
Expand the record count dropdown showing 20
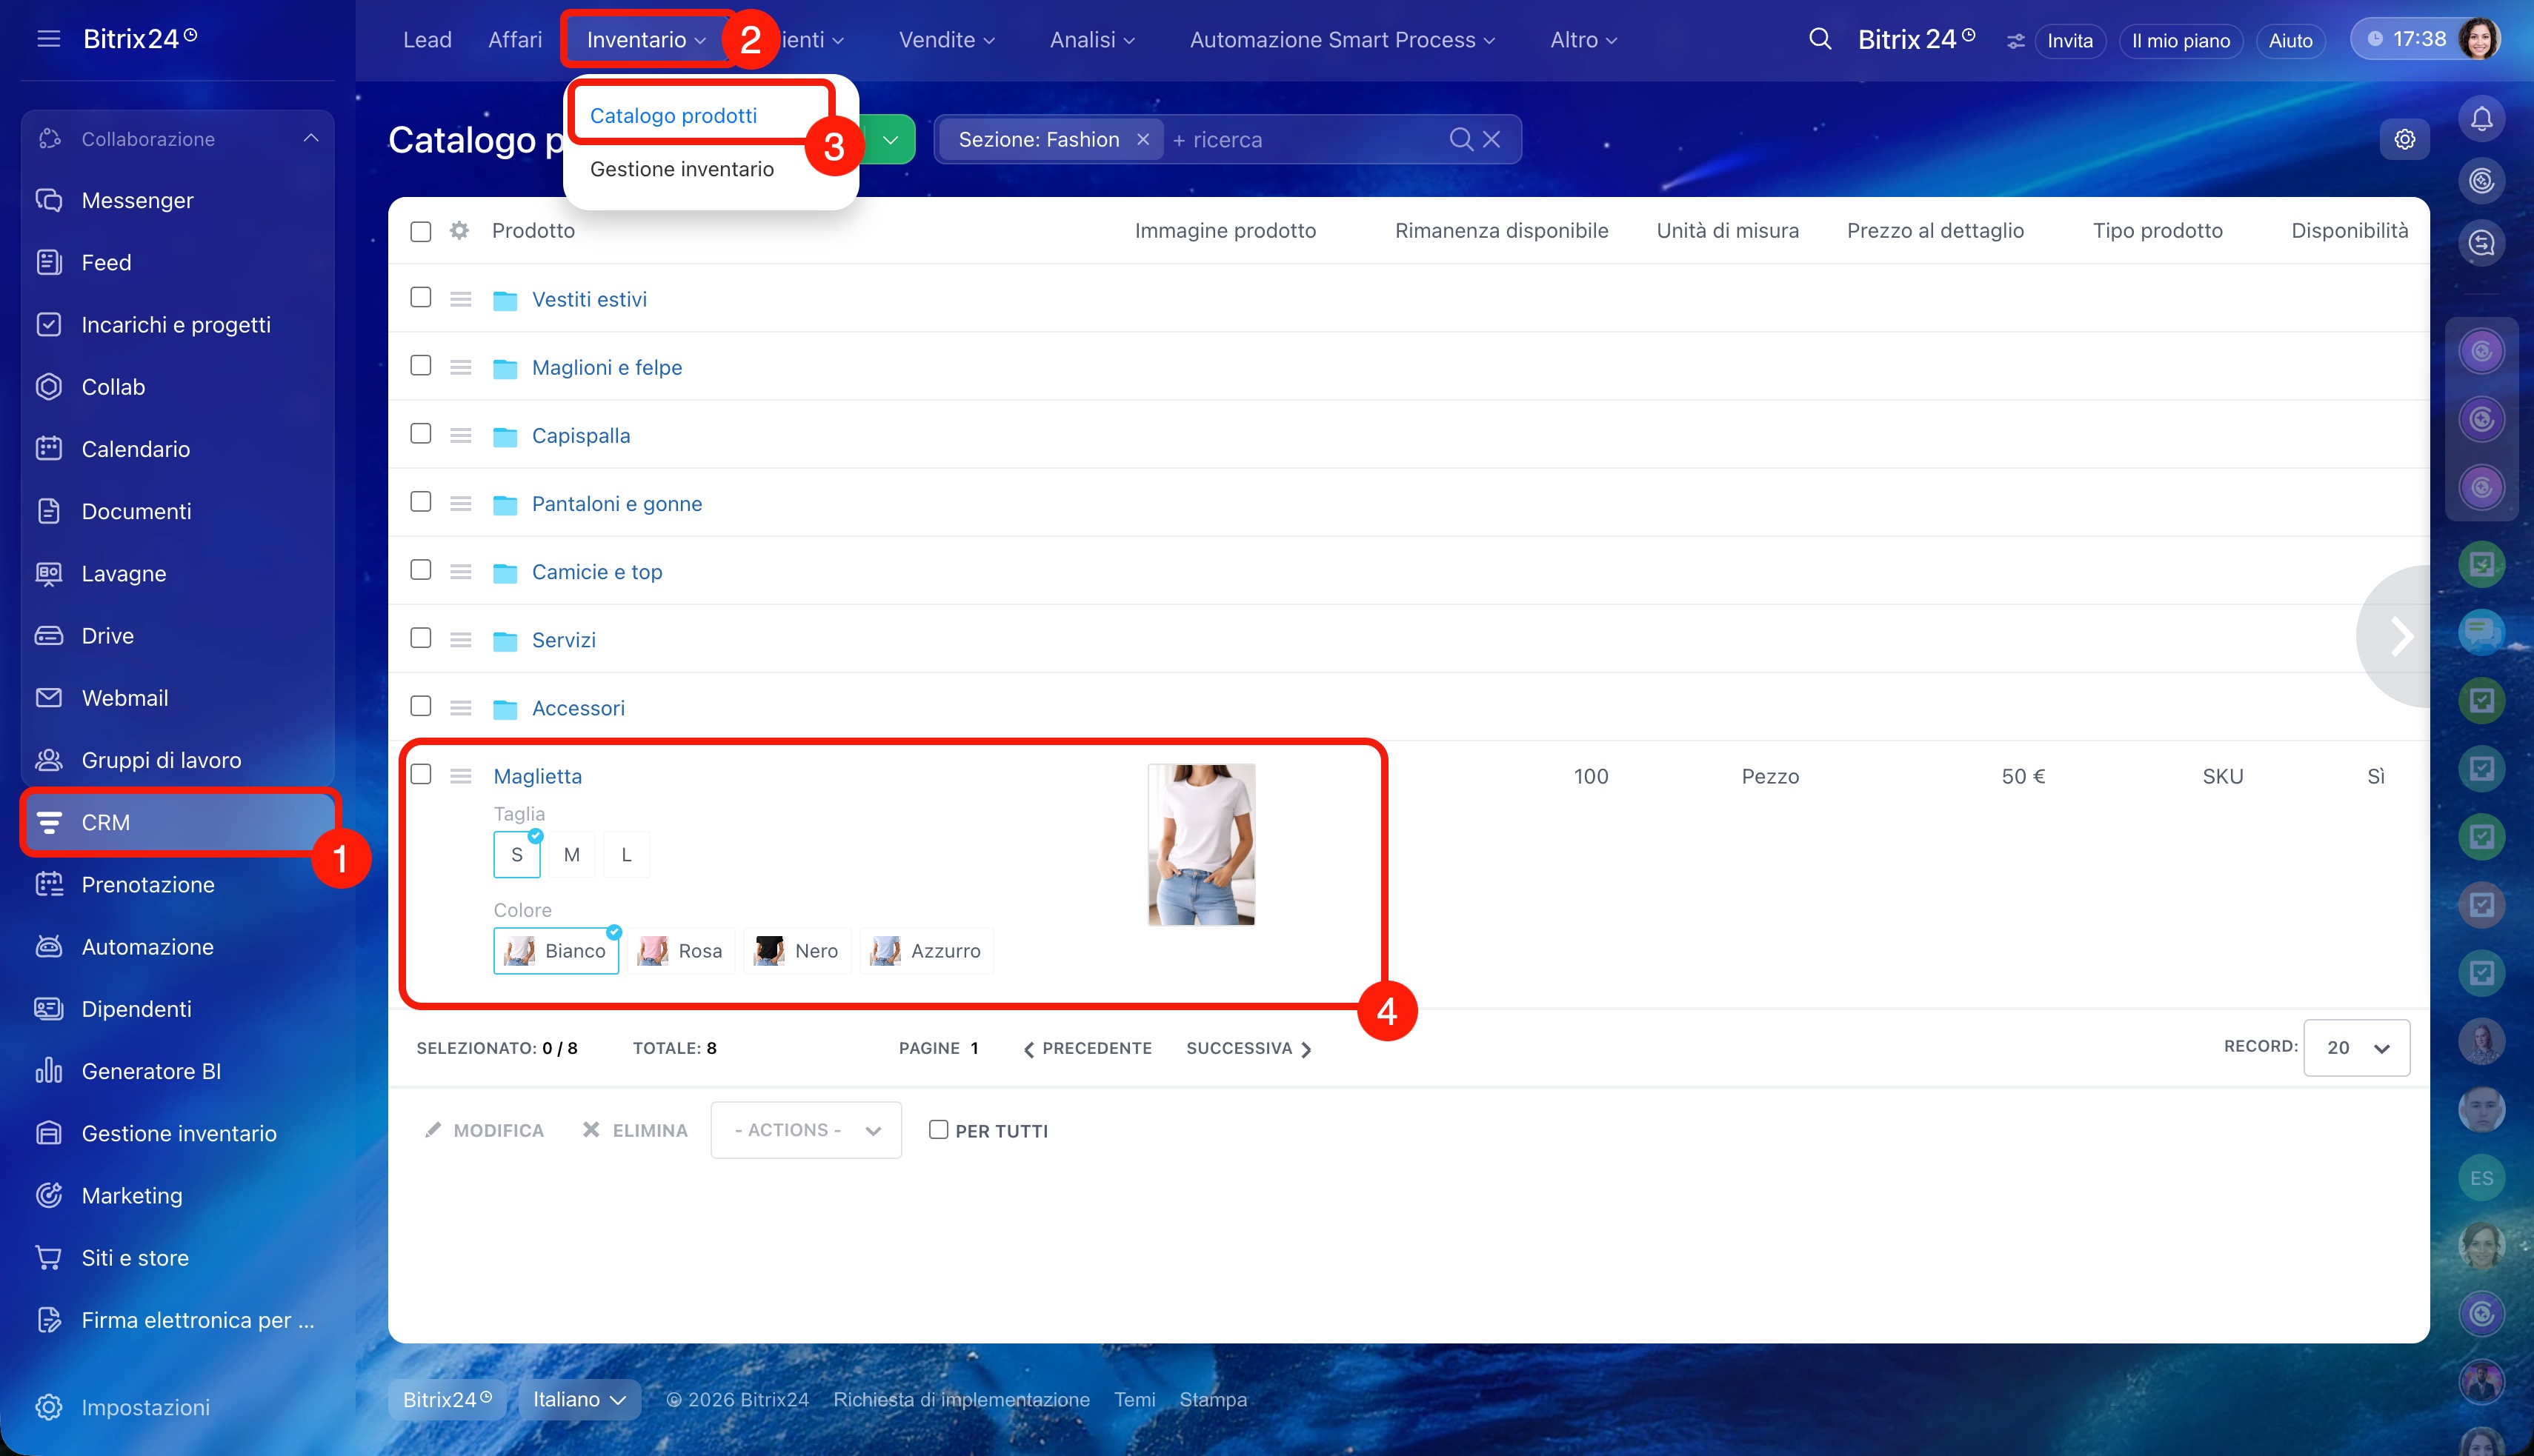[2356, 1048]
